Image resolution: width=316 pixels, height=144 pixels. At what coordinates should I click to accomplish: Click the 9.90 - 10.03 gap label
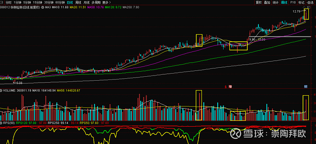257,40
